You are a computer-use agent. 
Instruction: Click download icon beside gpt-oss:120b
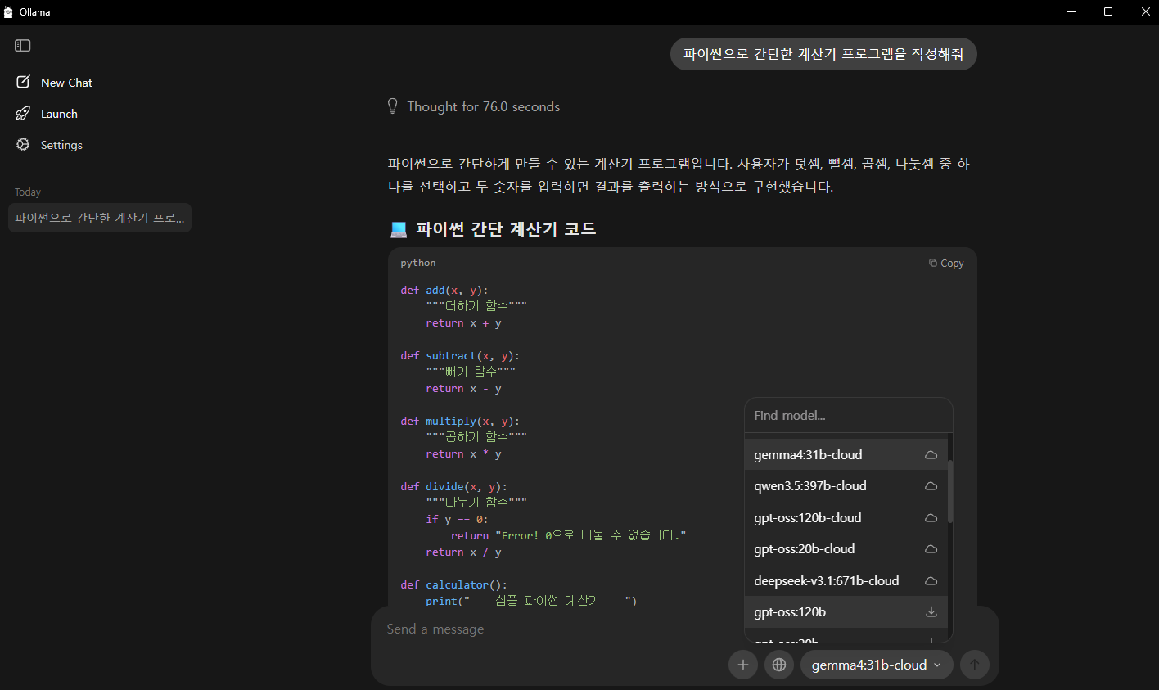[x=931, y=612]
